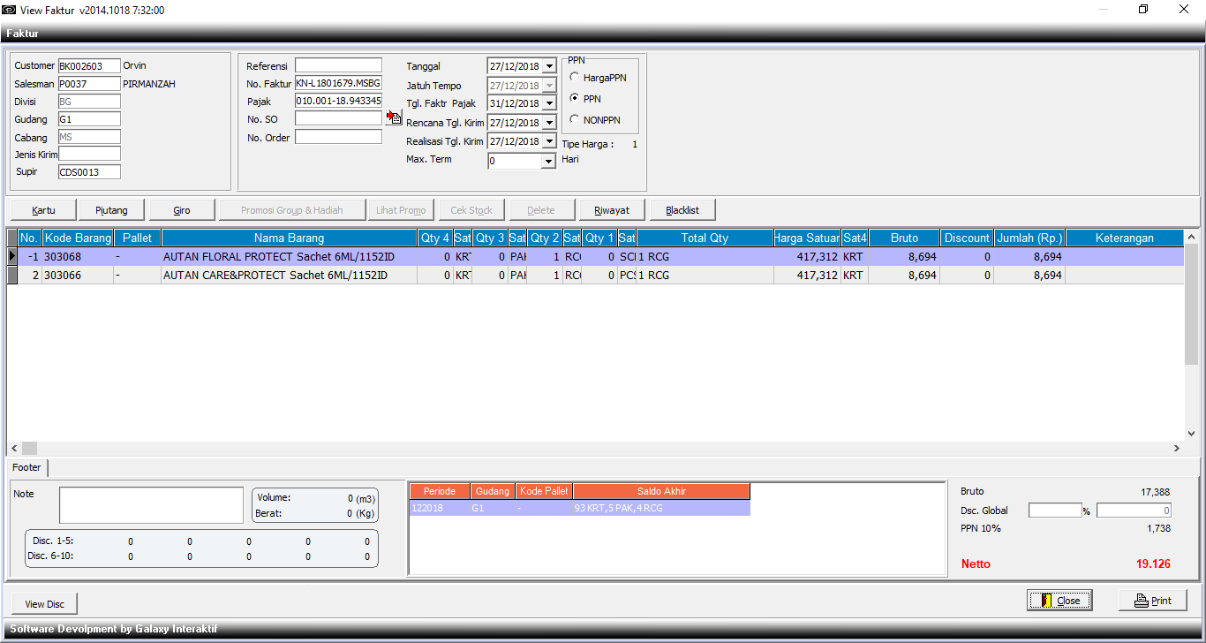The height and width of the screenshot is (643, 1206).
Task: Click the Nama Barang column header
Action: 289,238
